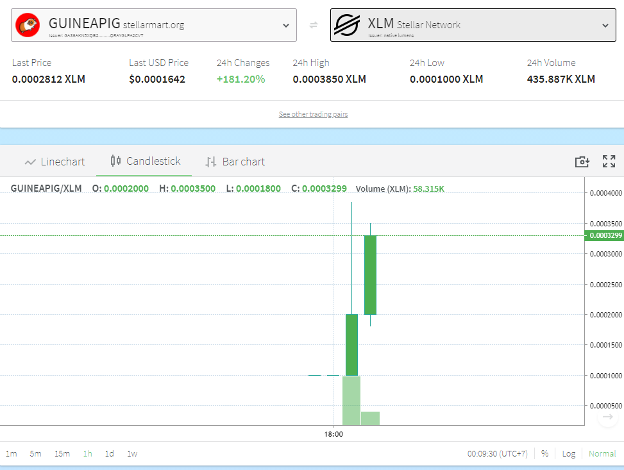Open the GUINEAPIG asset dropdown

tap(154, 25)
